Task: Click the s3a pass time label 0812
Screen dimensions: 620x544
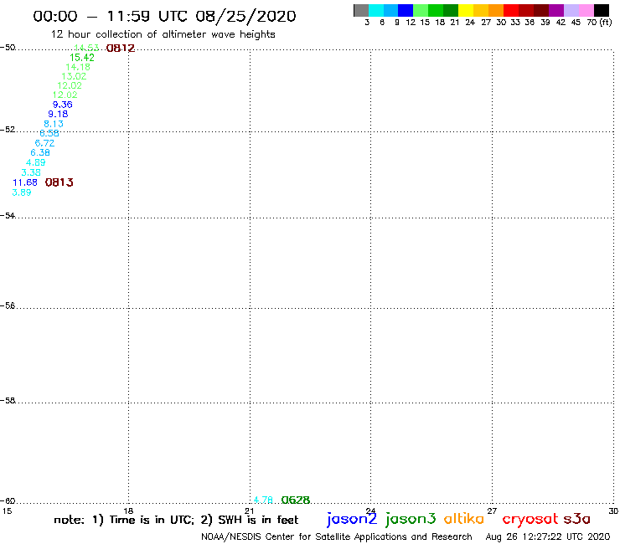Action: pos(121,49)
